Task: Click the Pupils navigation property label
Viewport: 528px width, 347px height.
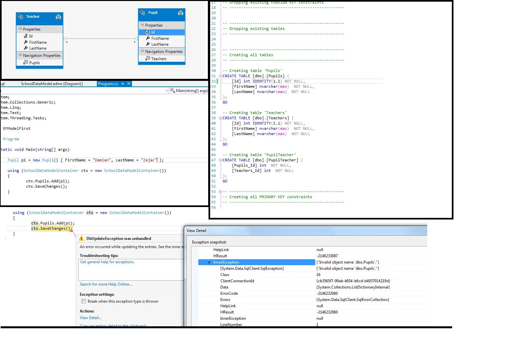Action: (34, 62)
